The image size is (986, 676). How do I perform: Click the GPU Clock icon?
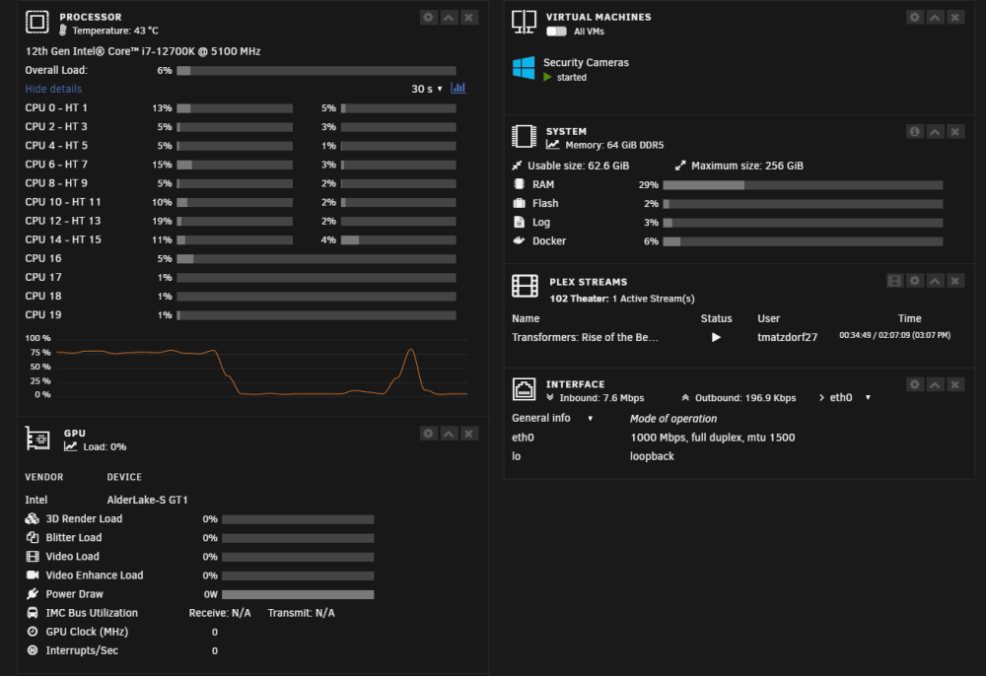(x=33, y=632)
